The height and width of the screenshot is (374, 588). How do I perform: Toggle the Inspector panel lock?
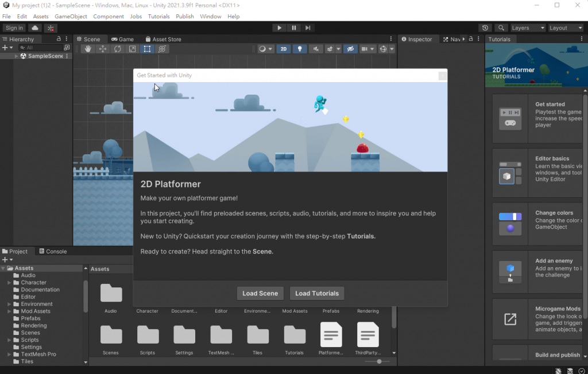pos(471,39)
